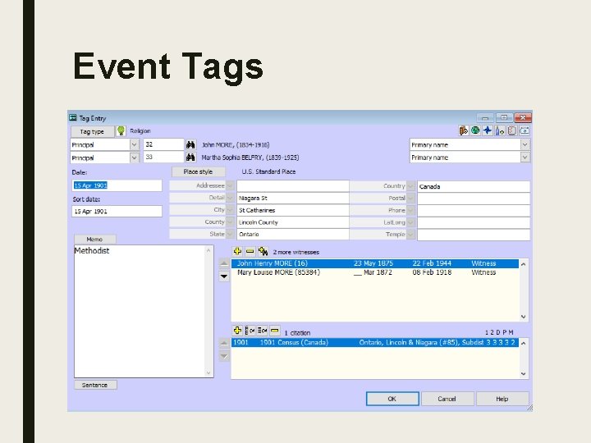Click the brown book icon in top toolbar
This screenshot has width=591, height=443.
tap(463, 130)
